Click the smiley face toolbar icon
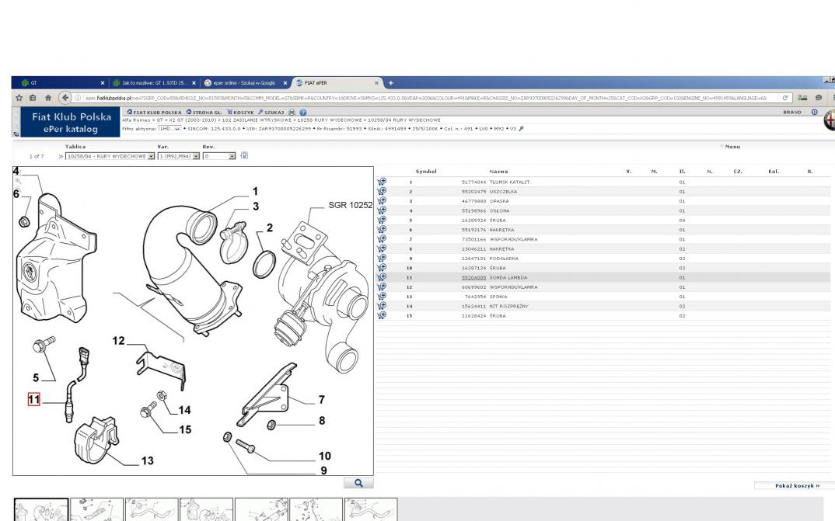This screenshot has height=521, width=835. tap(819, 98)
